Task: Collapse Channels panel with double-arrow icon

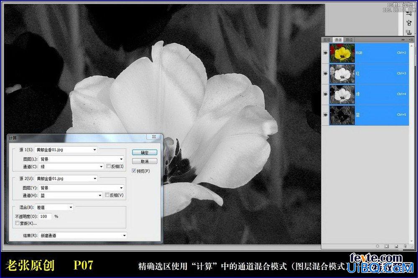Action: pos(403,40)
